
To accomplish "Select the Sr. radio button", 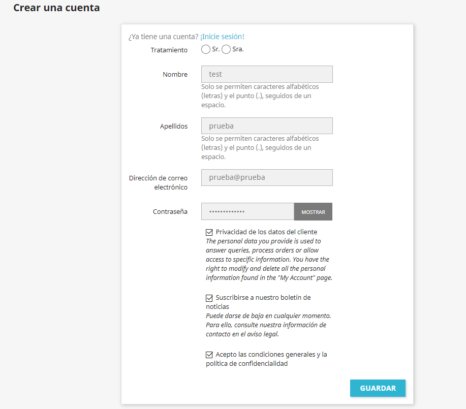I will point(206,50).
